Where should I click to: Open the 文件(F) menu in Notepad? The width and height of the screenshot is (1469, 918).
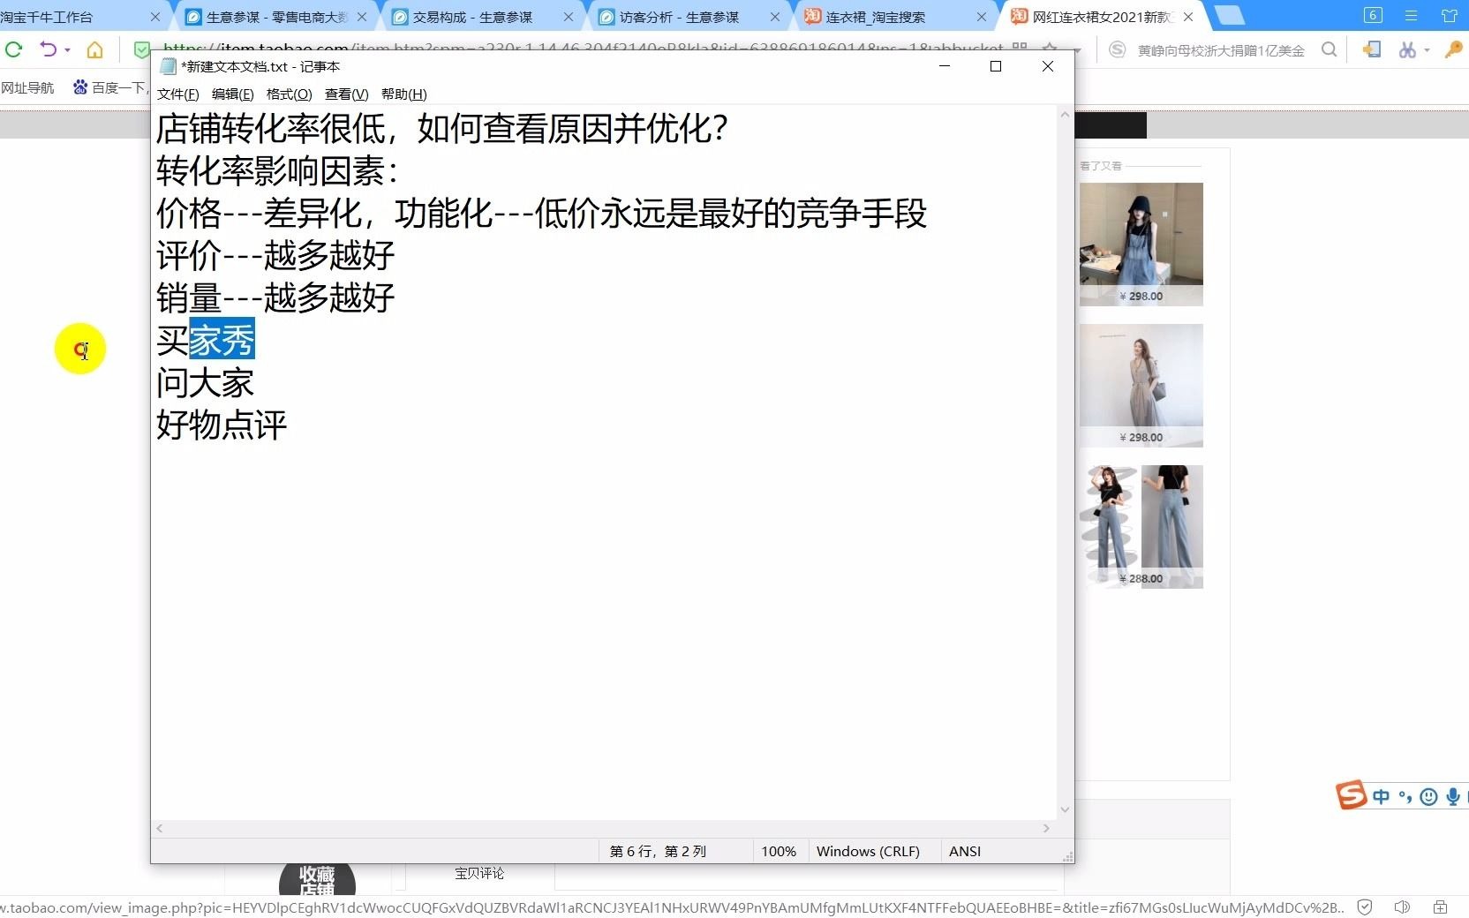coord(177,94)
